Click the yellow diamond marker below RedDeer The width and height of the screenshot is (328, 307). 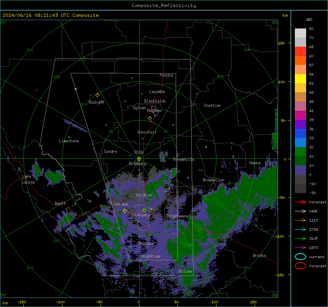pyautogui.click(x=150, y=119)
